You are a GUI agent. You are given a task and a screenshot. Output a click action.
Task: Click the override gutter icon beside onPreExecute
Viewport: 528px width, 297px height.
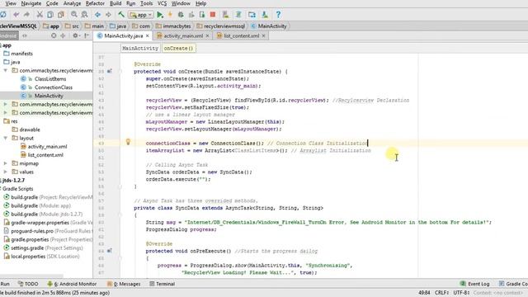click(x=110, y=251)
